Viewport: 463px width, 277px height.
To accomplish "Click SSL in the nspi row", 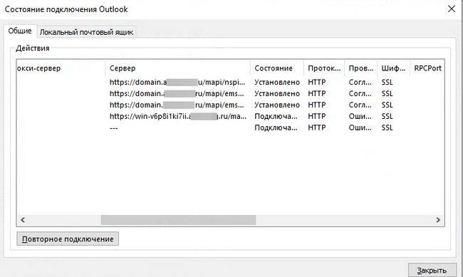I will (387, 82).
